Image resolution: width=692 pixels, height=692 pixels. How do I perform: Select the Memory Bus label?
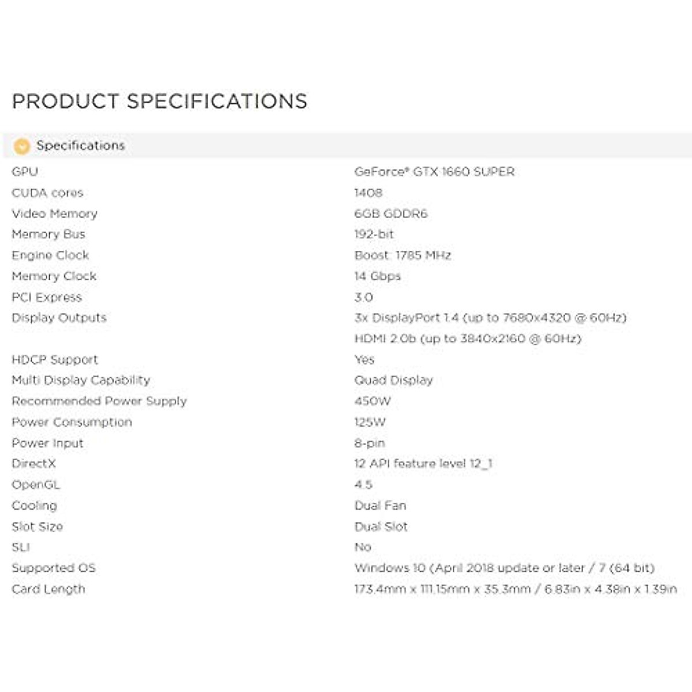(48, 235)
